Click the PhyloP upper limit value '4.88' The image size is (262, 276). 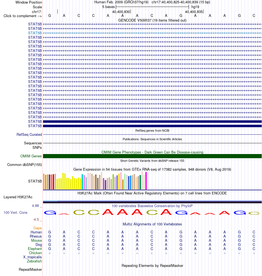point(36,205)
